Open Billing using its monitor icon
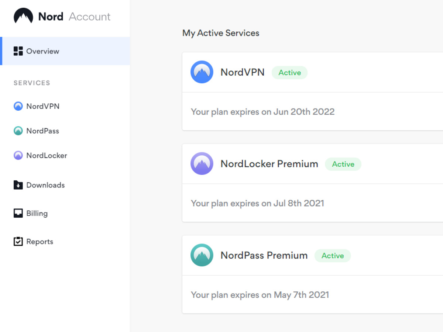 pyautogui.click(x=18, y=213)
